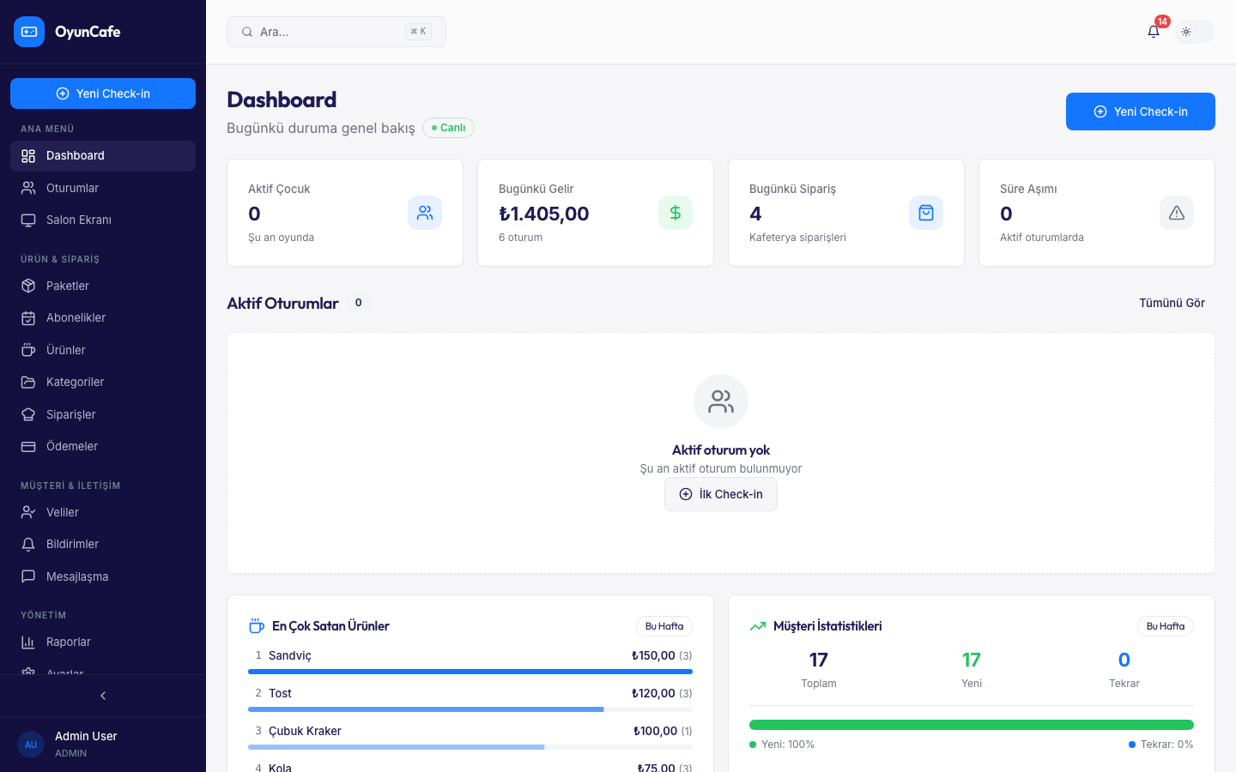
Task: Click Bugünkü Sipariş shopping bag icon
Action: click(926, 213)
